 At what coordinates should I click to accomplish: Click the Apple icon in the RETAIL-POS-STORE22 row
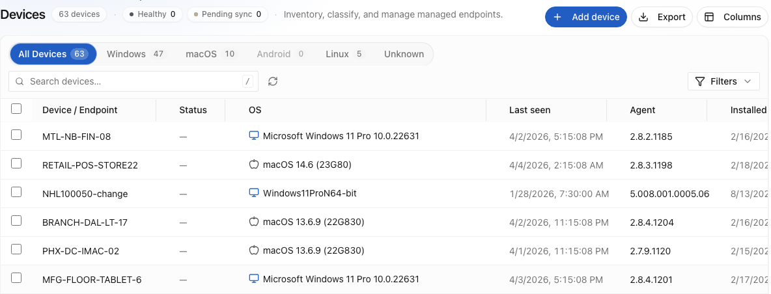coord(254,165)
